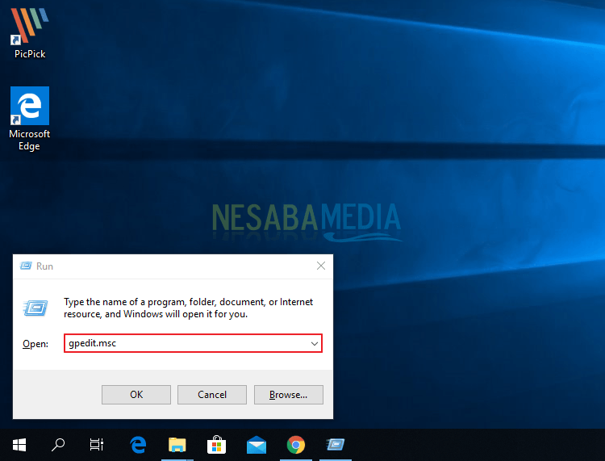605x461 pixels.
Task: Open File Explorer from the taskbar
Action: pyautogui.click(x=177, y=445)
